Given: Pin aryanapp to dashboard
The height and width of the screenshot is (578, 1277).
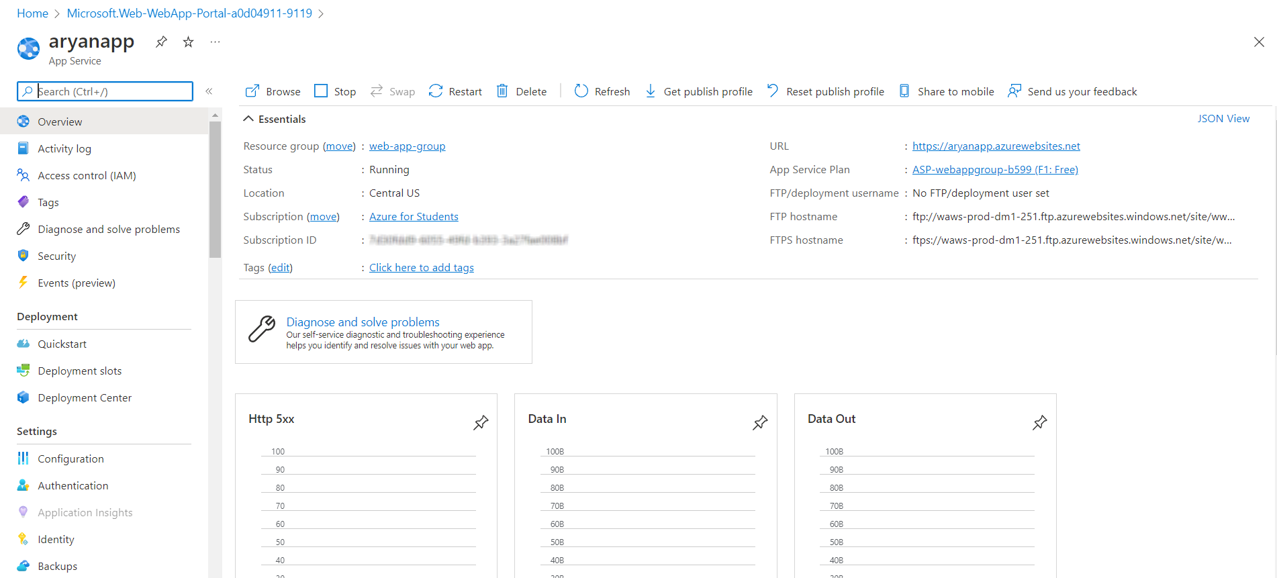Looking at the screenshot, I should tap(161, 42).
